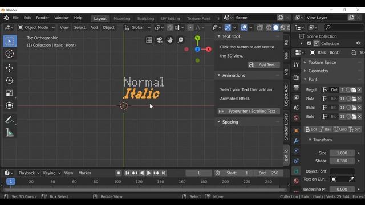Click the End frame field

click(270, 173)
